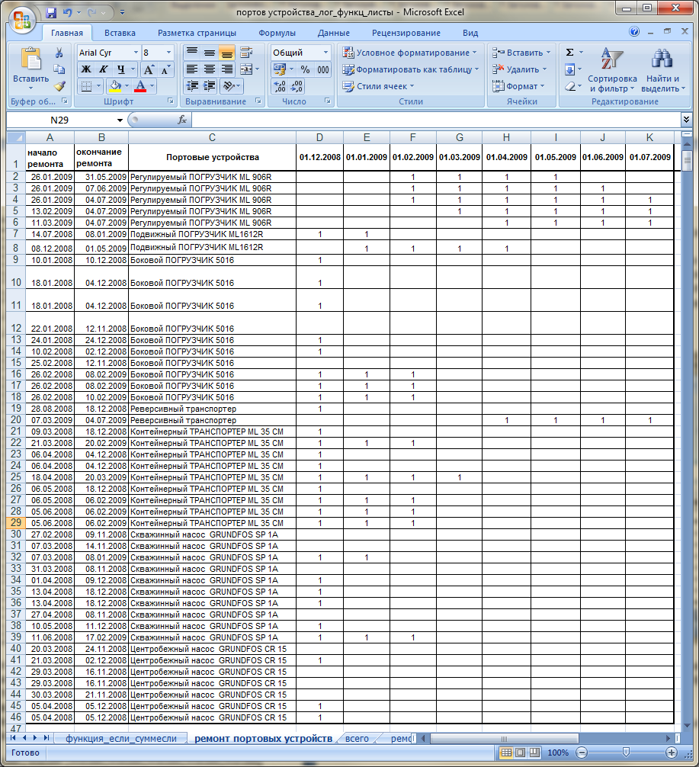The width and height of the screenshot is (699, 767).
Task: Click the Cut scissors icon
Action: coord(59,53)
